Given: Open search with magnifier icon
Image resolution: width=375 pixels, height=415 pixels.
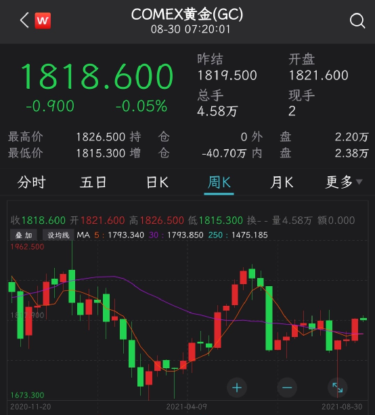Looking at the screenshot, I should [357, 20].
